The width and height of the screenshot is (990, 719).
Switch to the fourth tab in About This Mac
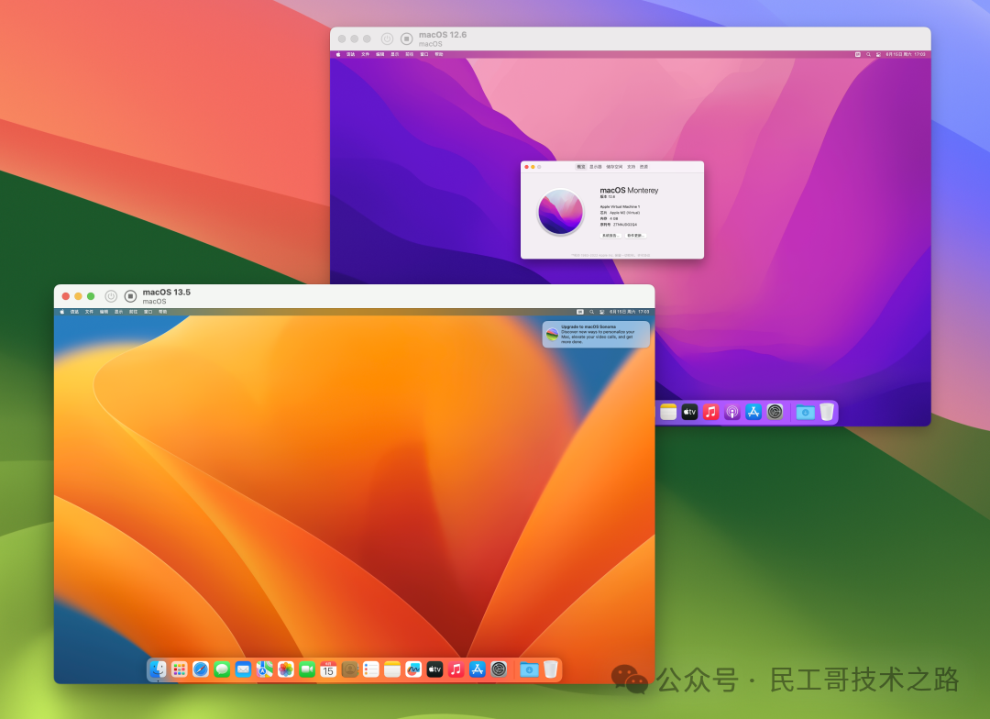point(631,167)
